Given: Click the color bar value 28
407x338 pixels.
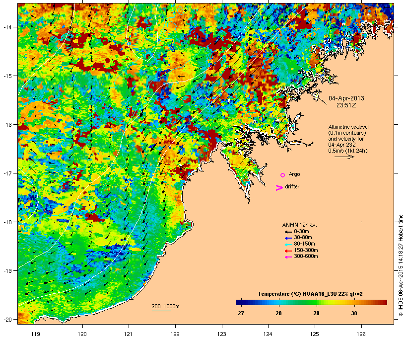Looking at the screenshot, I should coord(278,313).
